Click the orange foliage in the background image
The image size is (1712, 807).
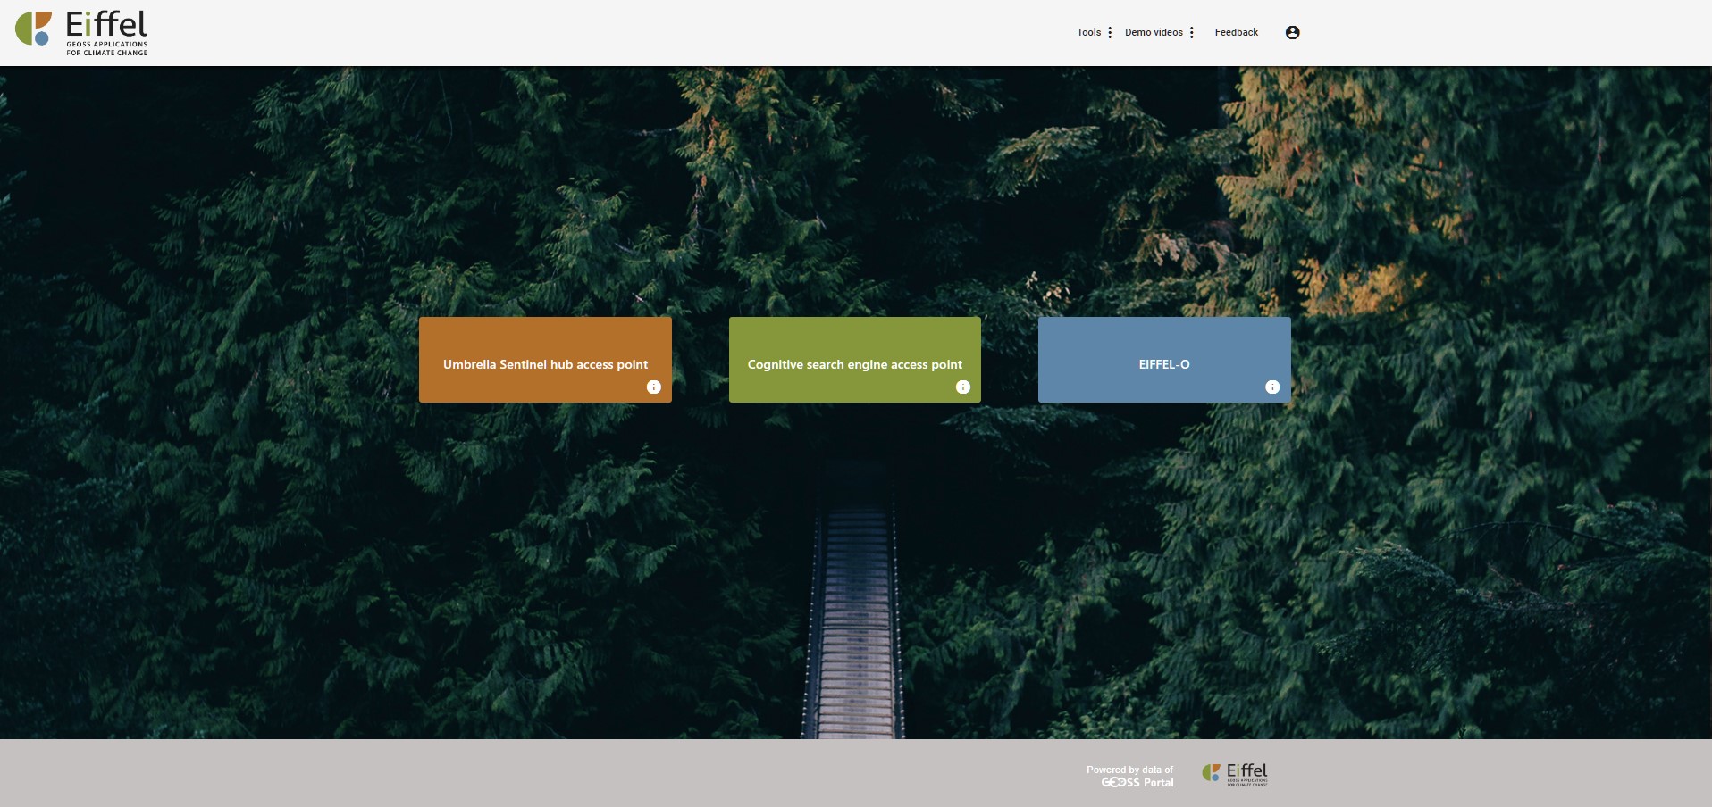click(1358, 286)
